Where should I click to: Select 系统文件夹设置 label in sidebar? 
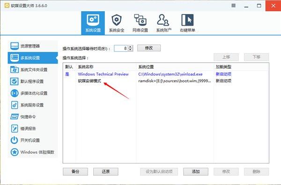pyautogui.click(x=34, y=70)
